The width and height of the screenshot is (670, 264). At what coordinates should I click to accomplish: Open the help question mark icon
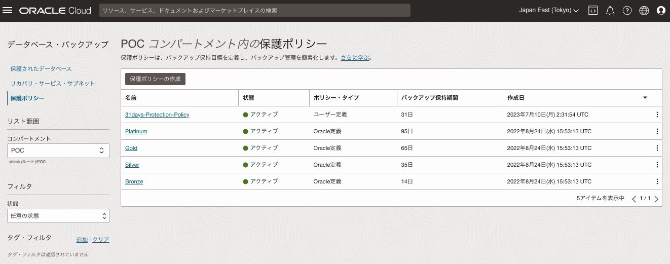pos(627,10)
